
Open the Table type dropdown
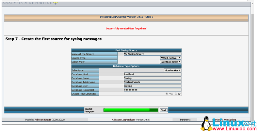pyautogui.click(x=172, y=70)
